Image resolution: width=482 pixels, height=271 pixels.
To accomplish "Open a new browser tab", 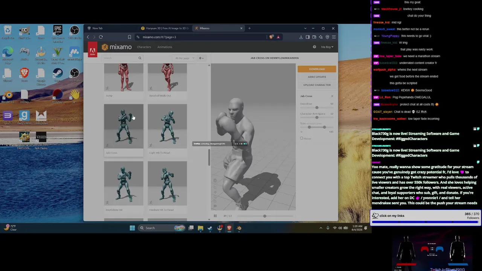I will (249, 28).
